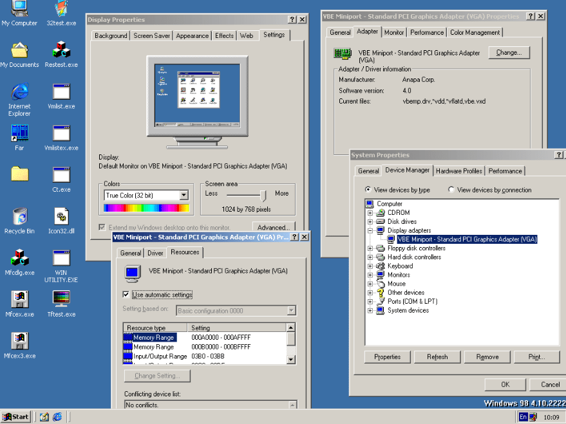Switch to Hardware Profiles tab
The image size is (566, 424).
click(459, 171)
